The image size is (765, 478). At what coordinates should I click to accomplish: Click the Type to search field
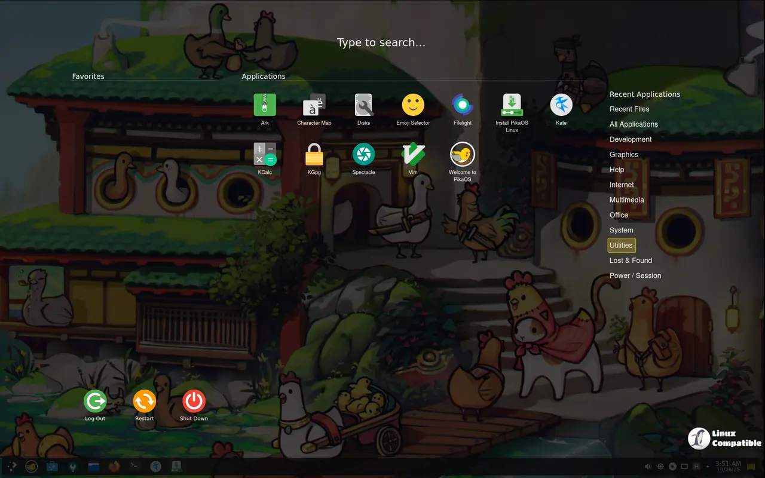click(381, 42)
